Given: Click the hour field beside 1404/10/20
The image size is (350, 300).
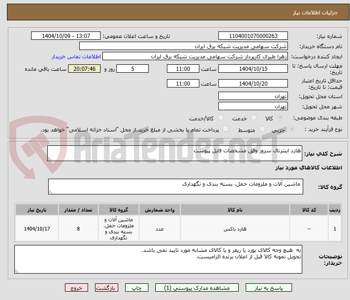Looking at the screenshot, I should (x=183, y=84).
